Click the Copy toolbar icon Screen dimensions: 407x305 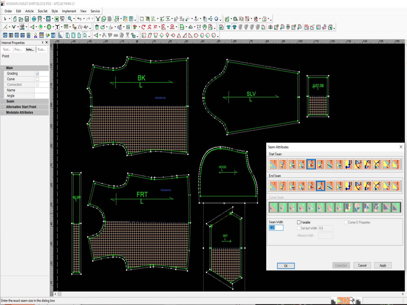pyautogui.click(x=104, y=19)
